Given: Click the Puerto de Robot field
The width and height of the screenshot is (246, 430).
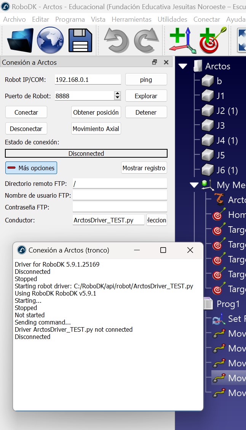Looking at the screenshot, I should 85,96.
